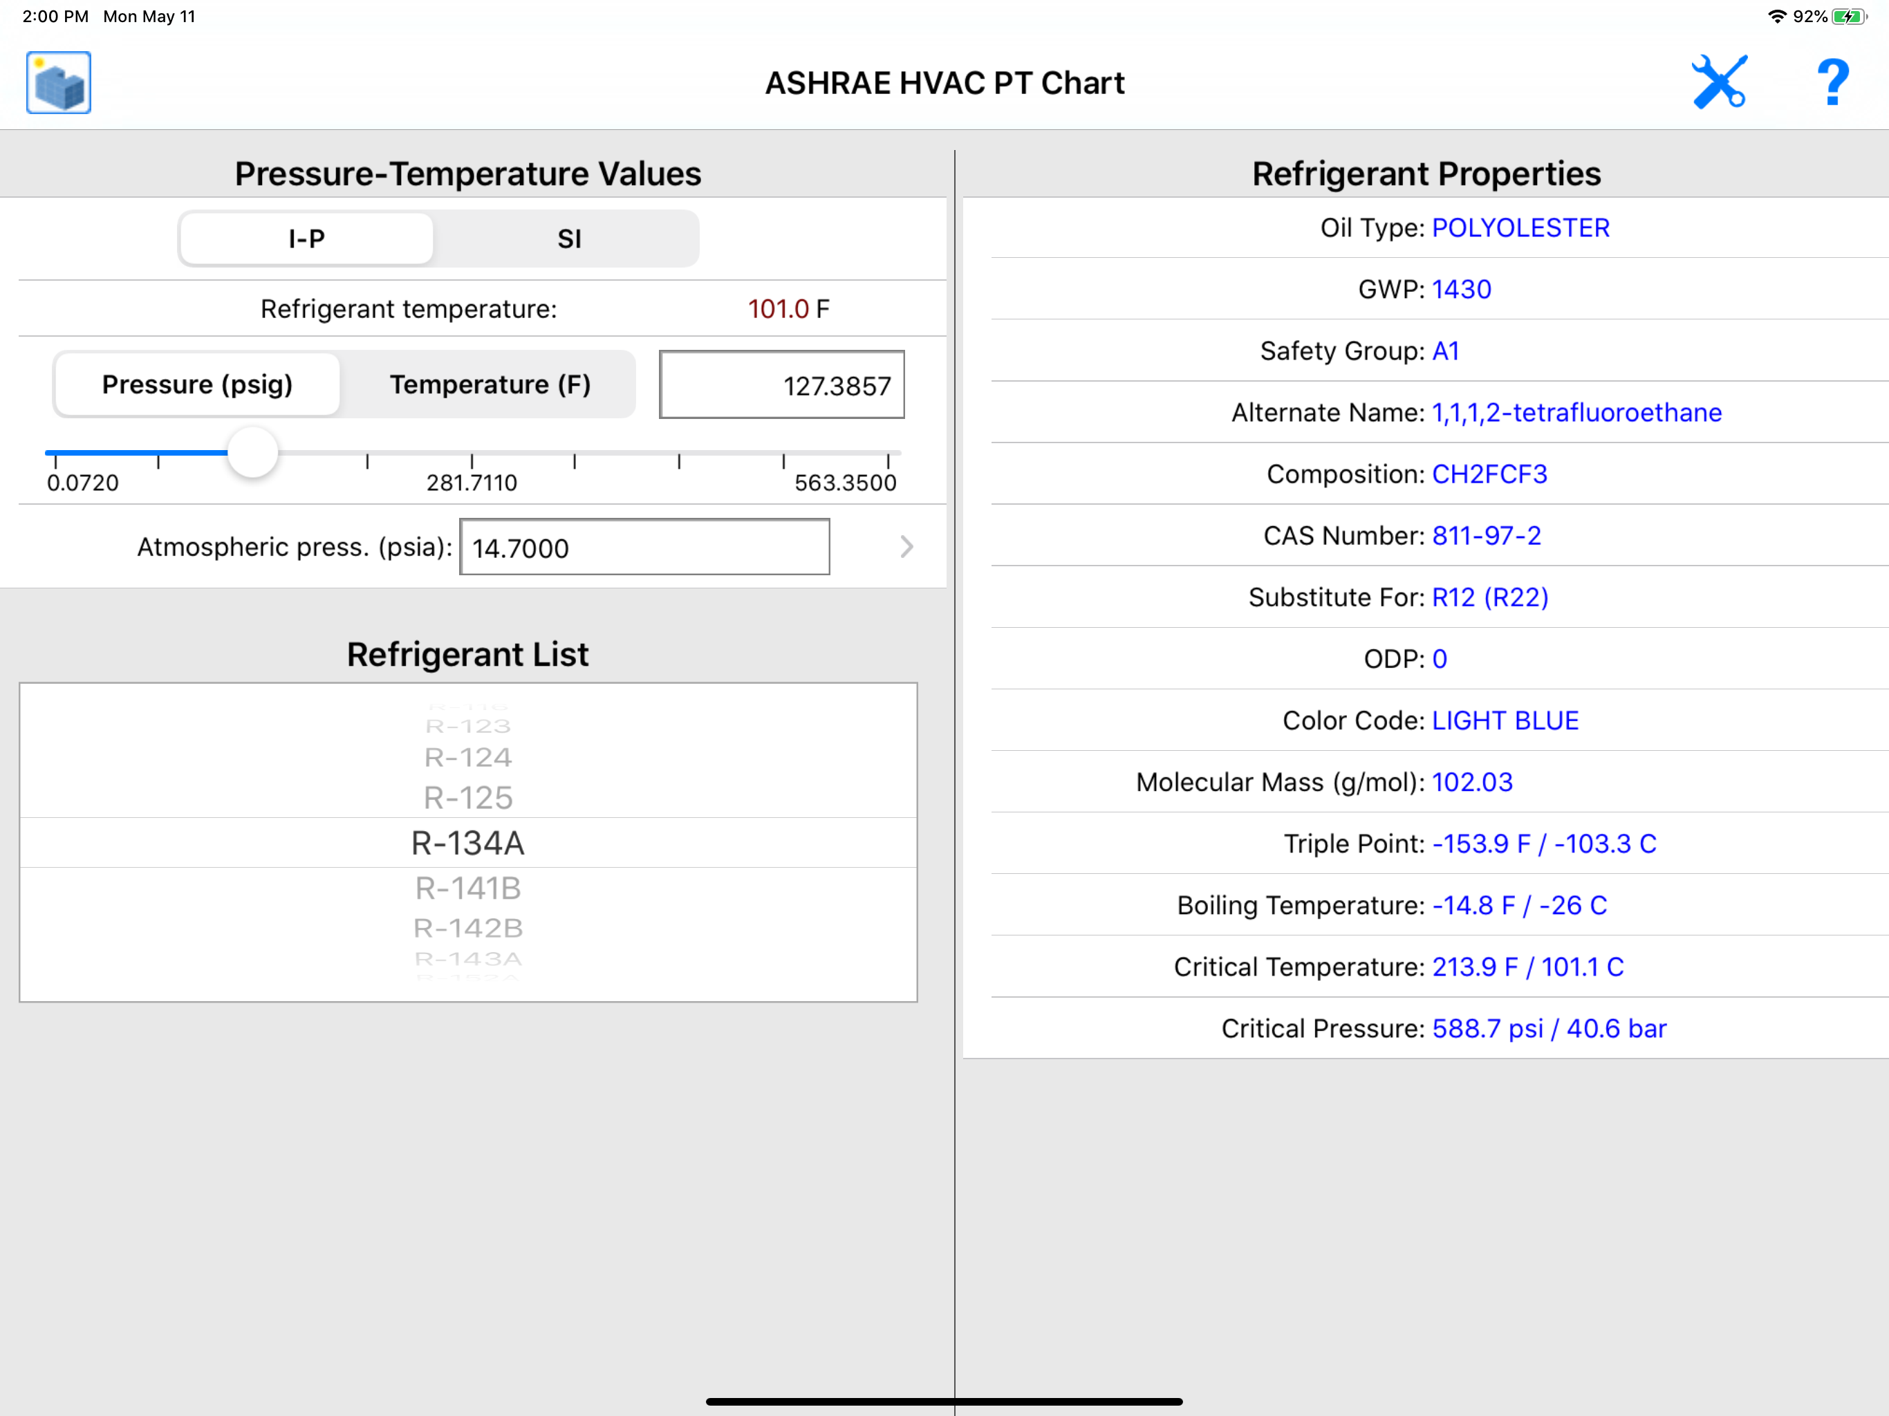Click the Refrigerant List heading
Viewport: 1889px width, 1416px height.
coord(468,654)
